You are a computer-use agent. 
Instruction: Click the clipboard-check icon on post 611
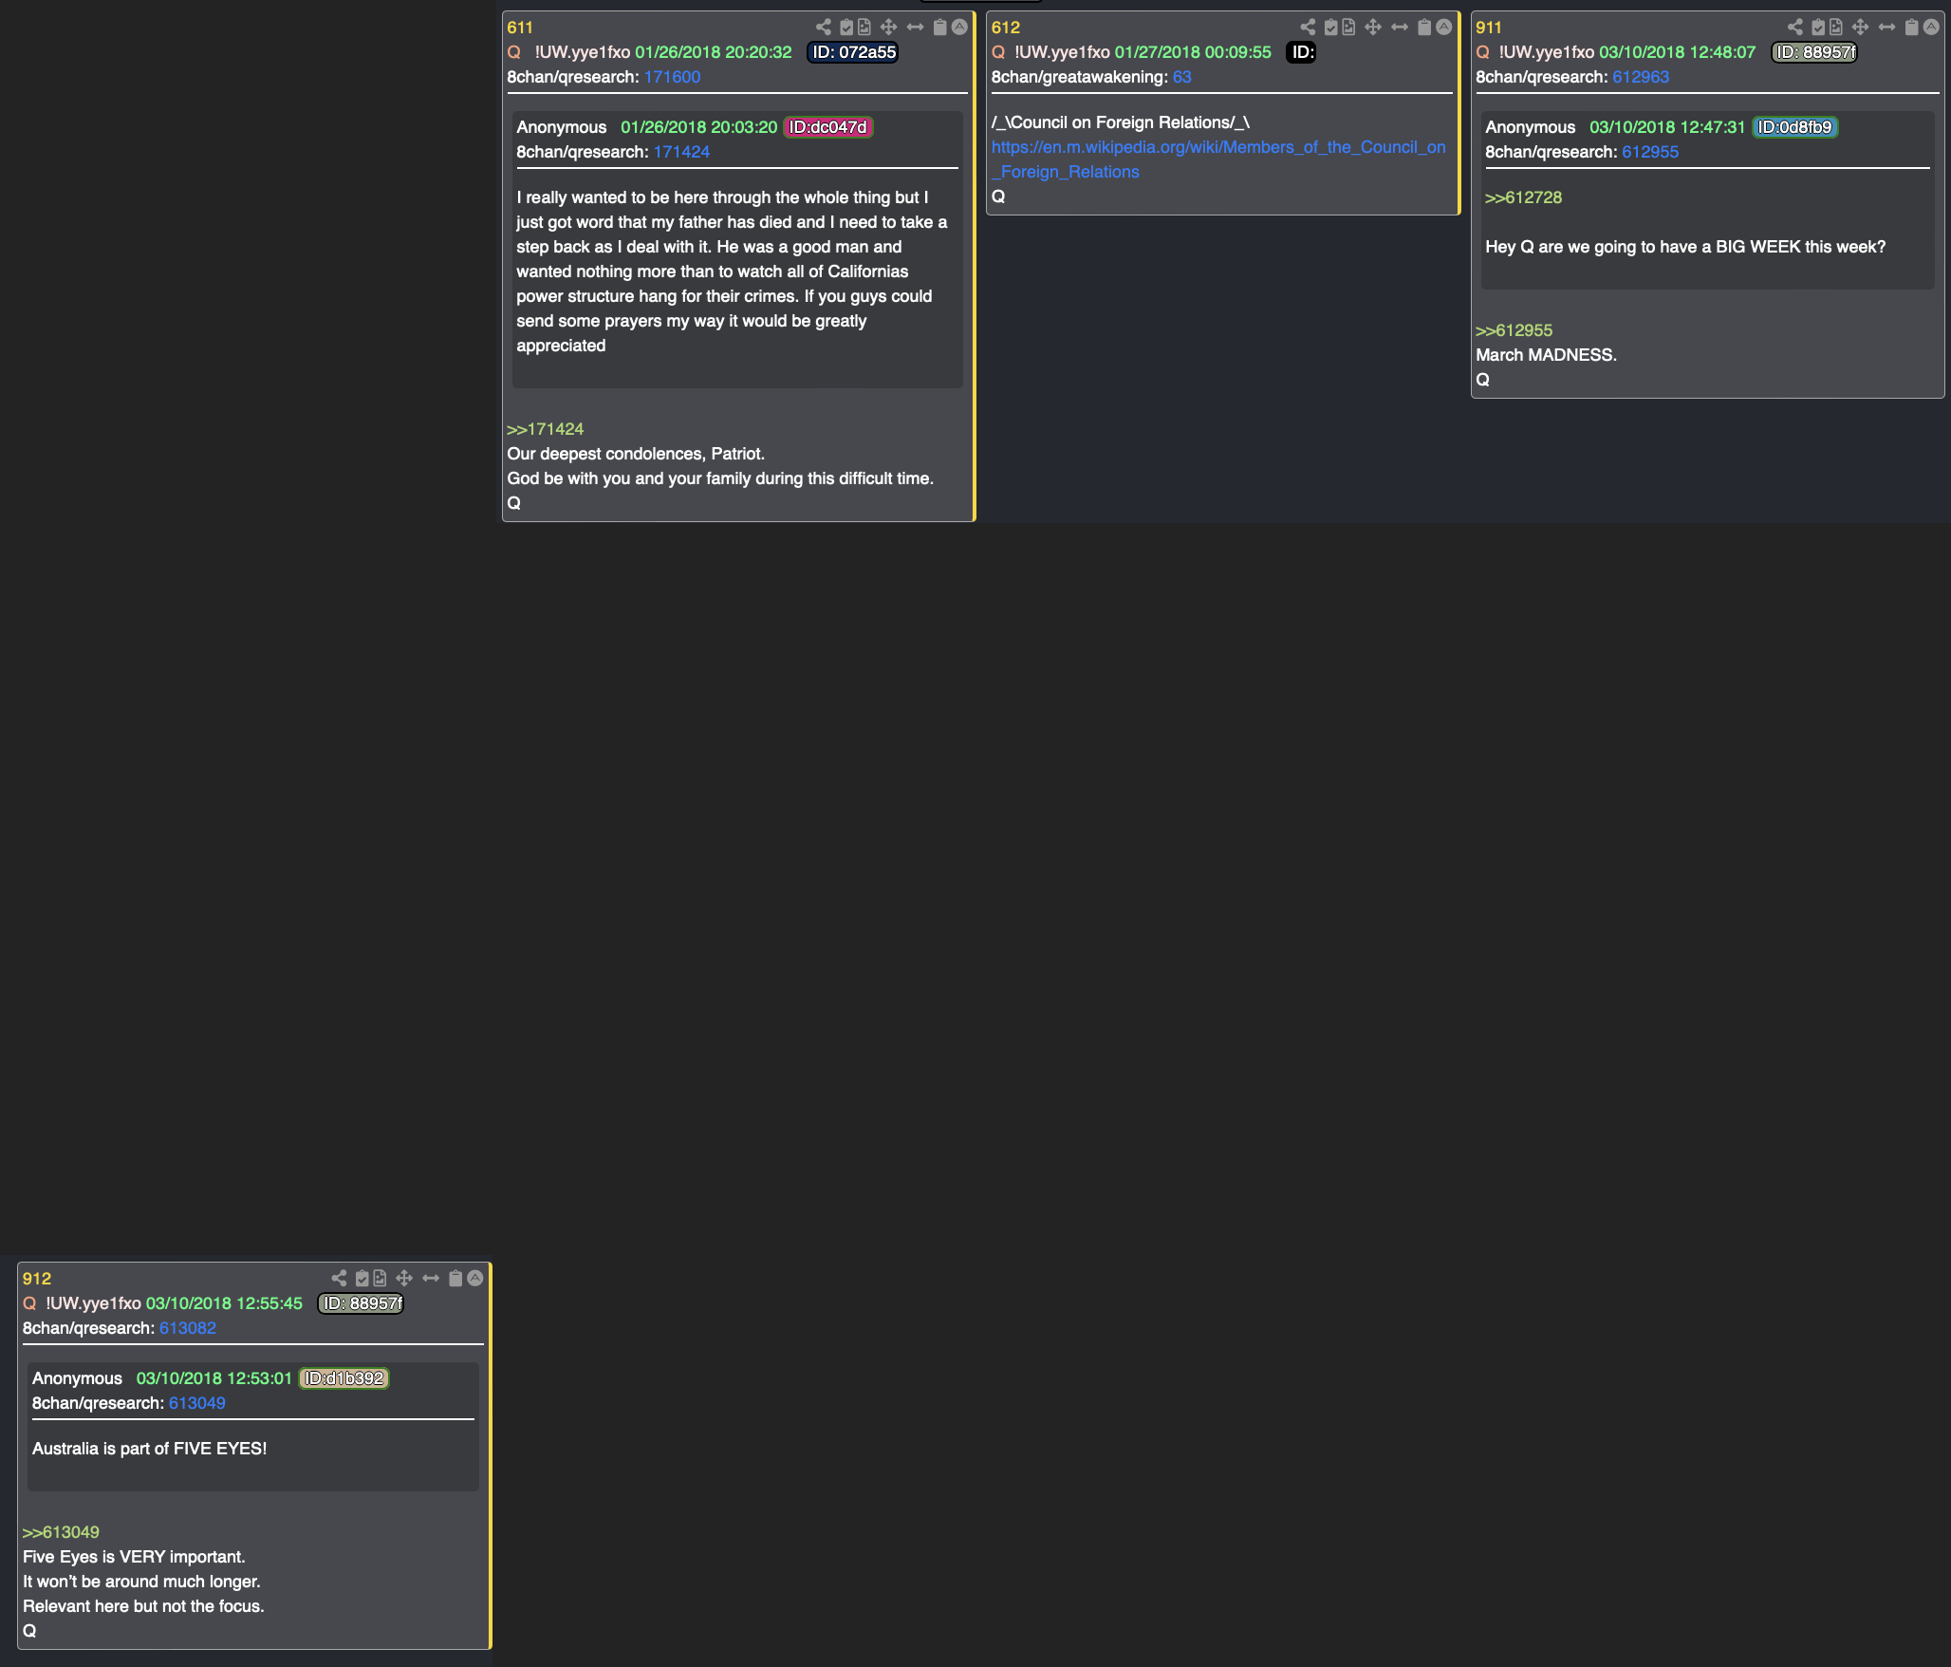click(x=846, y=27)
